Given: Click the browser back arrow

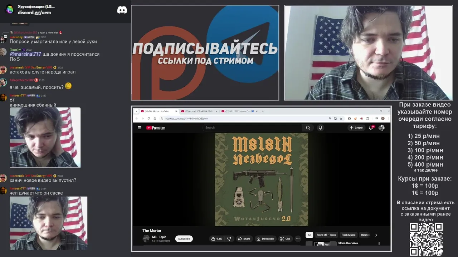Looking at the screenshot, I should pyautogui.click(x=137, y=119).
